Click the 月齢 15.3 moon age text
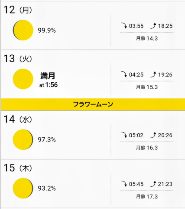Screen dimensions: 185x209 tap(147, 87)
